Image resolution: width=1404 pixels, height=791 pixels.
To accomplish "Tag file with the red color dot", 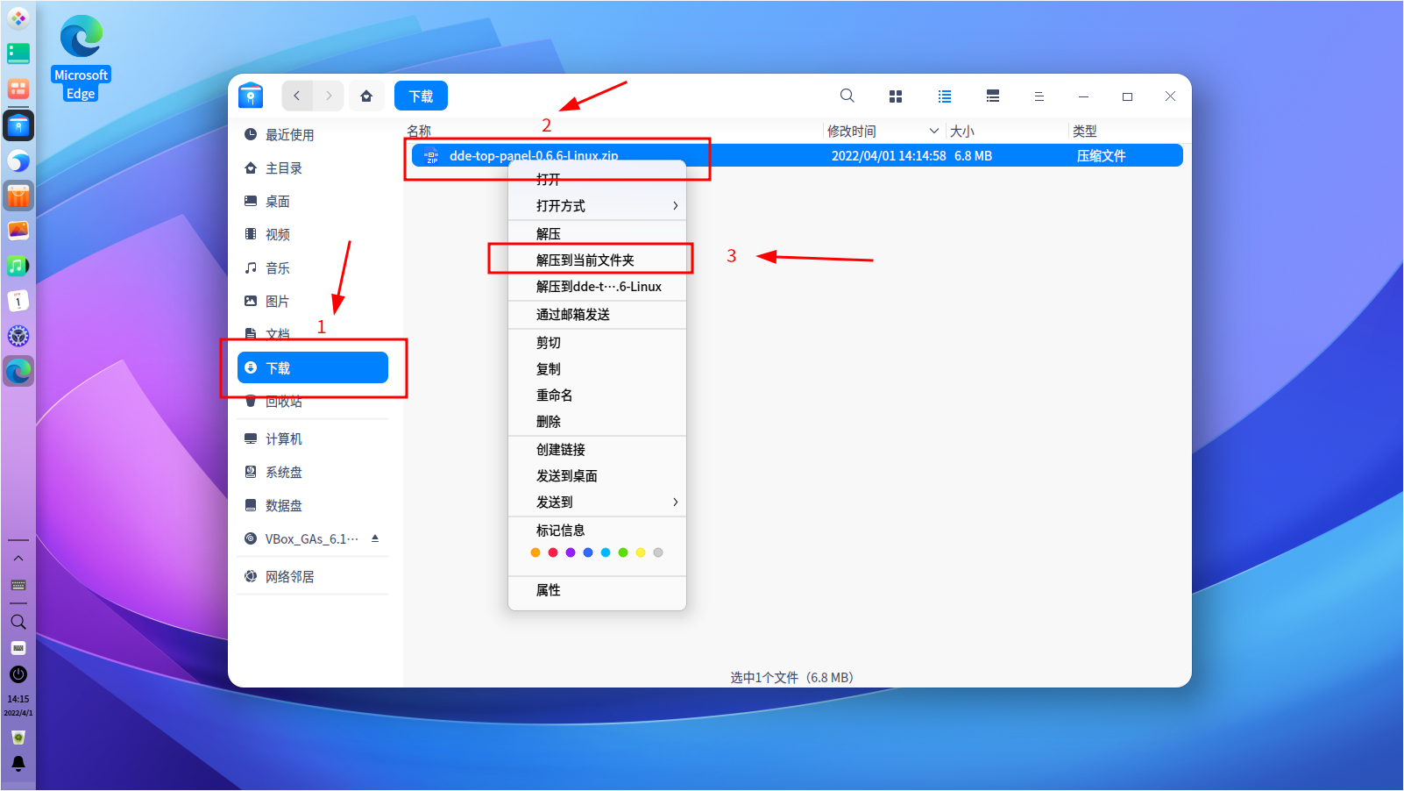I will coord(553,552).
